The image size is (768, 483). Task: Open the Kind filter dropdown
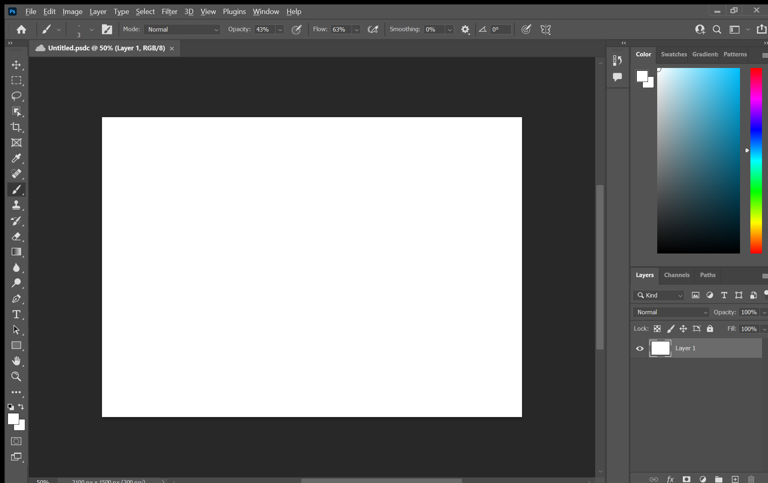tap(659, 295)
